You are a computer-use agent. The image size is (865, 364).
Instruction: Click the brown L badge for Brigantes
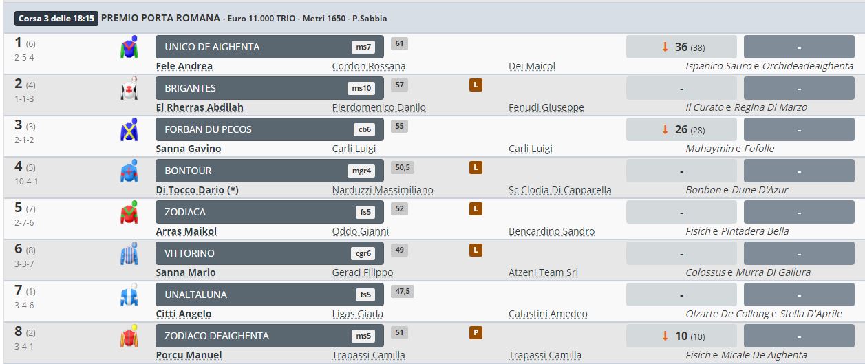tap(475, 85)
